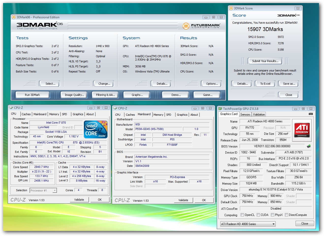Viewport: 324px width, 236px height.
Task: Open Image Quality... in 3DMark06
Action: (x=74, y=95)
